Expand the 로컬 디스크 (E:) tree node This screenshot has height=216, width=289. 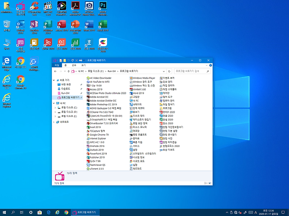tap(55, 116)
